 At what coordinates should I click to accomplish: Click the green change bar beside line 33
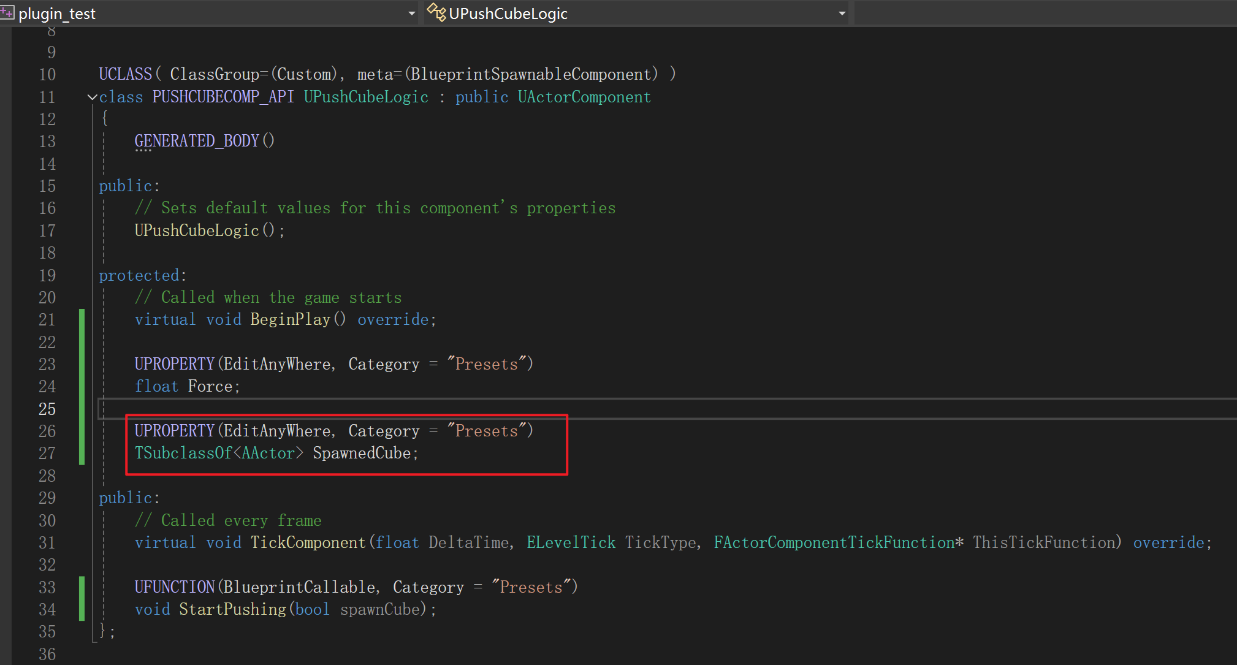(82, 587)
